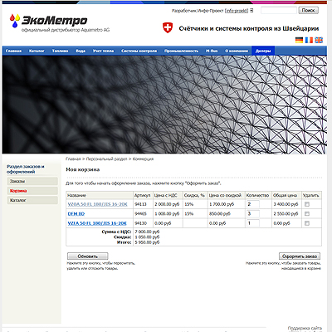Select the Дилеры tab
The height and width of the screenshot is (332, 332).
click(x=263, y=51)
